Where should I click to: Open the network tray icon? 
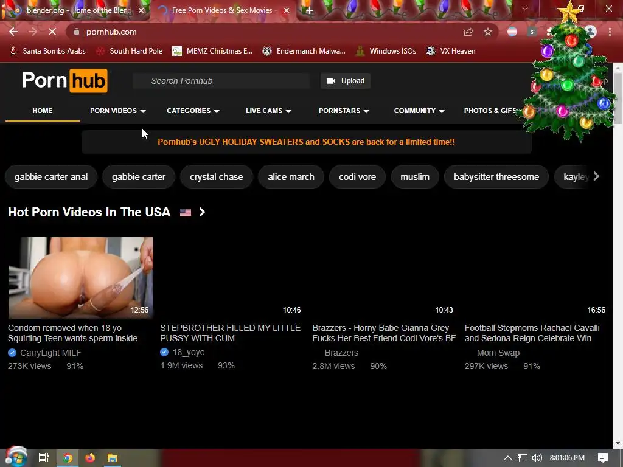point(523,458)
